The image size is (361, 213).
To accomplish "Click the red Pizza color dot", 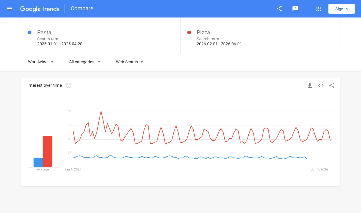I will tap(189, 33).
